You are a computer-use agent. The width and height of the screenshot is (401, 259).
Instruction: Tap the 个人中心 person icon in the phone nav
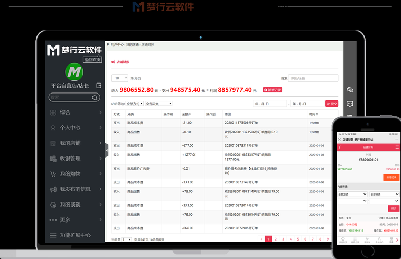coord(379,239)
